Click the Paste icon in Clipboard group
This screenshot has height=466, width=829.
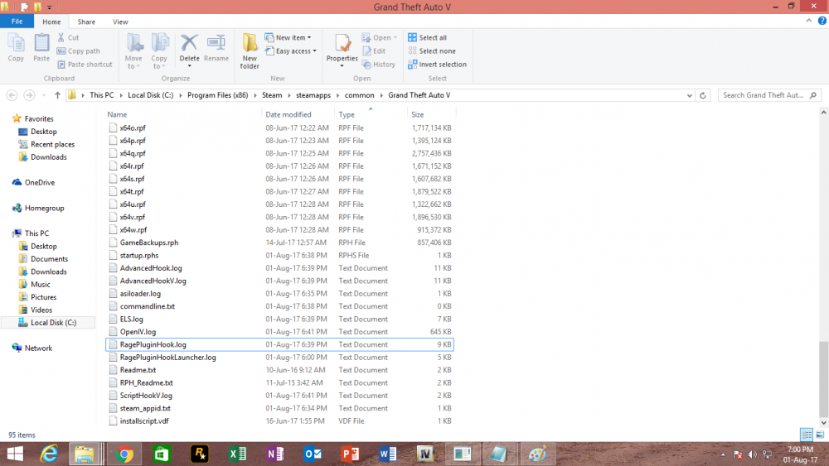pos(41,47)
